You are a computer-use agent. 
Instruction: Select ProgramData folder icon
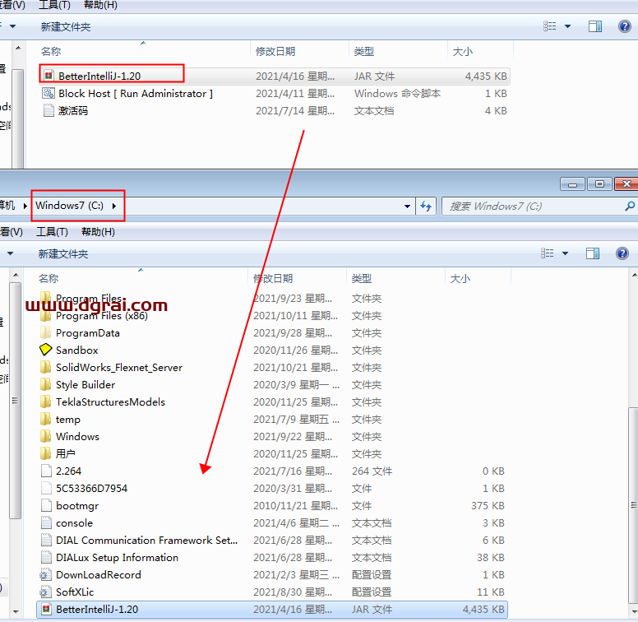pos(45,332)
